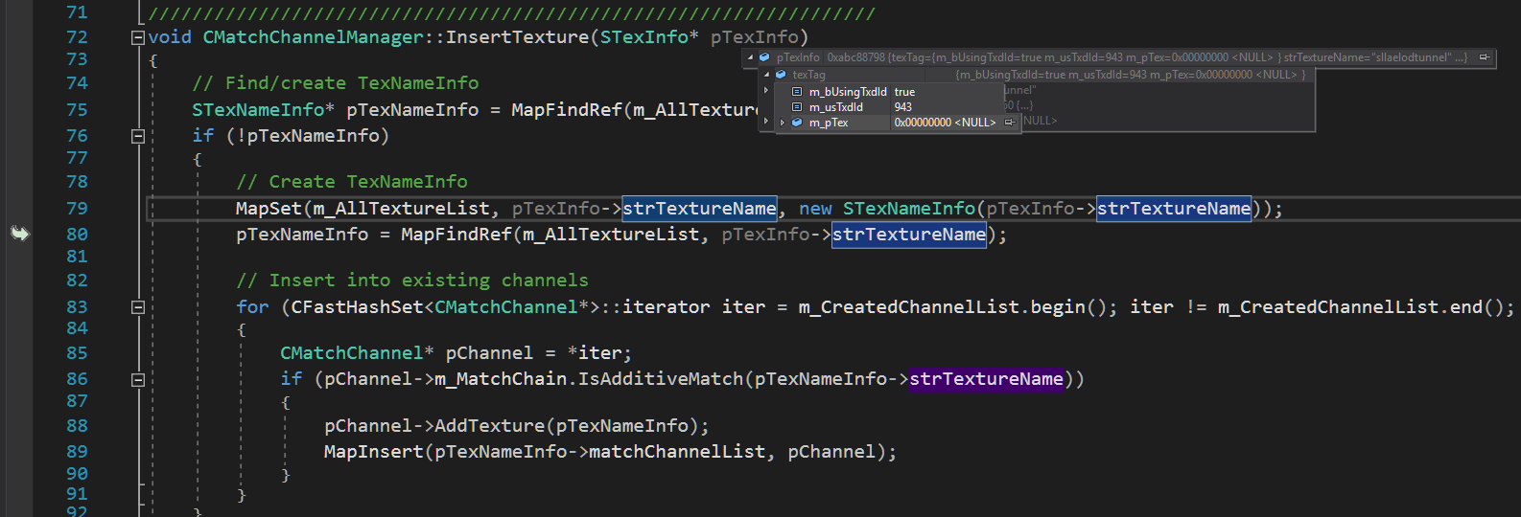This screenshot has width=1521, height=517.
Task: Collapse the if block at line 76
Action: (x=137, y=136)
